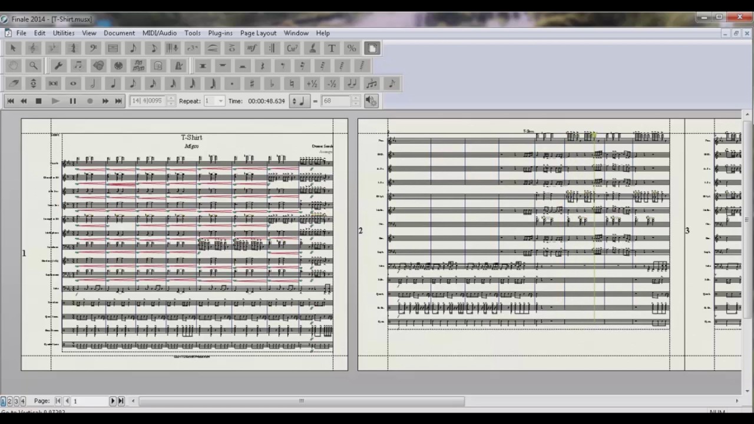The height and width of the screenshot is (424, 754).
Task: Select the Speedy Entry tool
Action: coord(153,48)
